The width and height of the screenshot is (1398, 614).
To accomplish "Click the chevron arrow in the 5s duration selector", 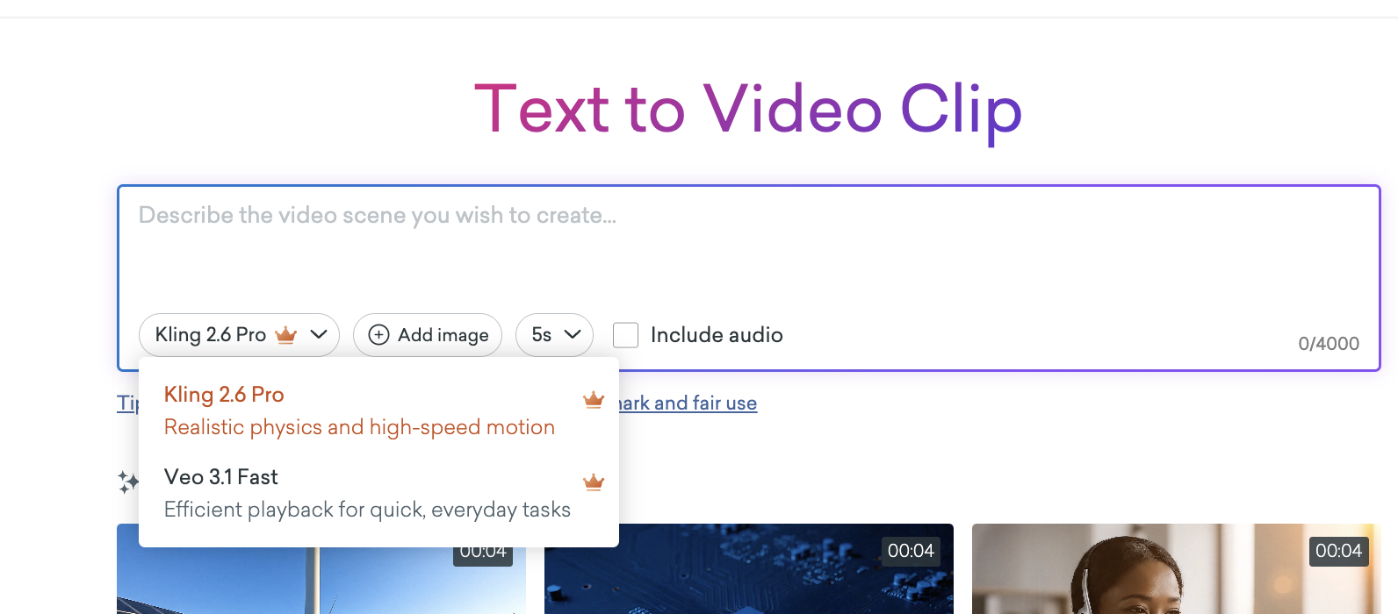I will click(x=573, y=335).
